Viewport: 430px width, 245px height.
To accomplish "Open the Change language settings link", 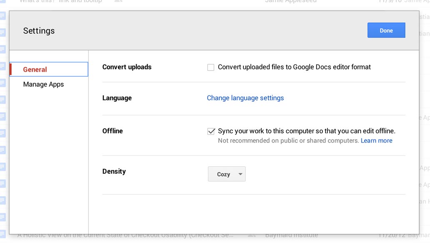I will point(245,98).
